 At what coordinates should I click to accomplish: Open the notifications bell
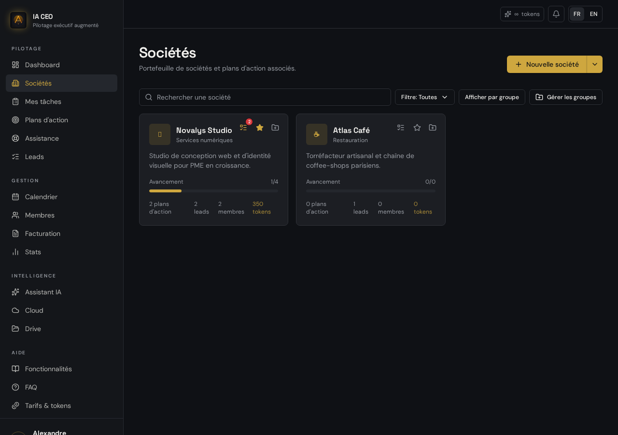click(x=556, y=14)
